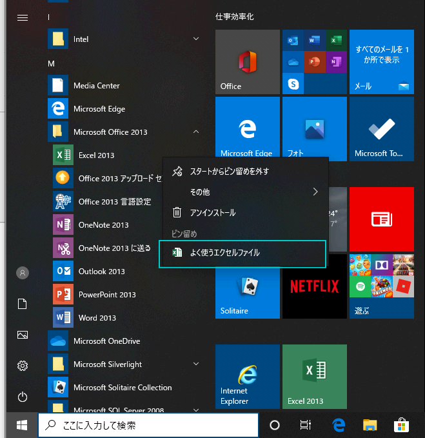
Task: Open the Documents shortcut in the sidebar
Action: point(23,304)
